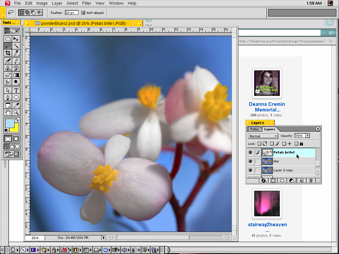Select the Smudge tool
Screen dimensions: 339x254
[8, 82]
